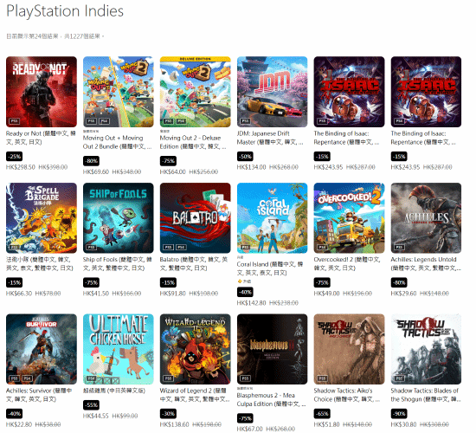Open the Achilles: Legends Untold title link
The height and width of the screenshot is (433, 476).
click(426, 264)
